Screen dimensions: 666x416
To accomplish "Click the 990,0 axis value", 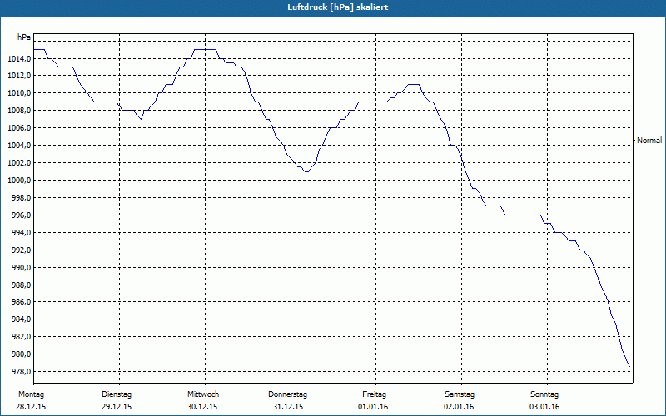I will pyautogui.click(x=21, y=267).
